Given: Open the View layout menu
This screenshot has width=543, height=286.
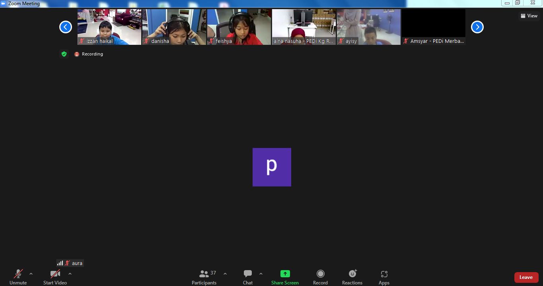Looking at the screenshot, I should coord(529,16).
